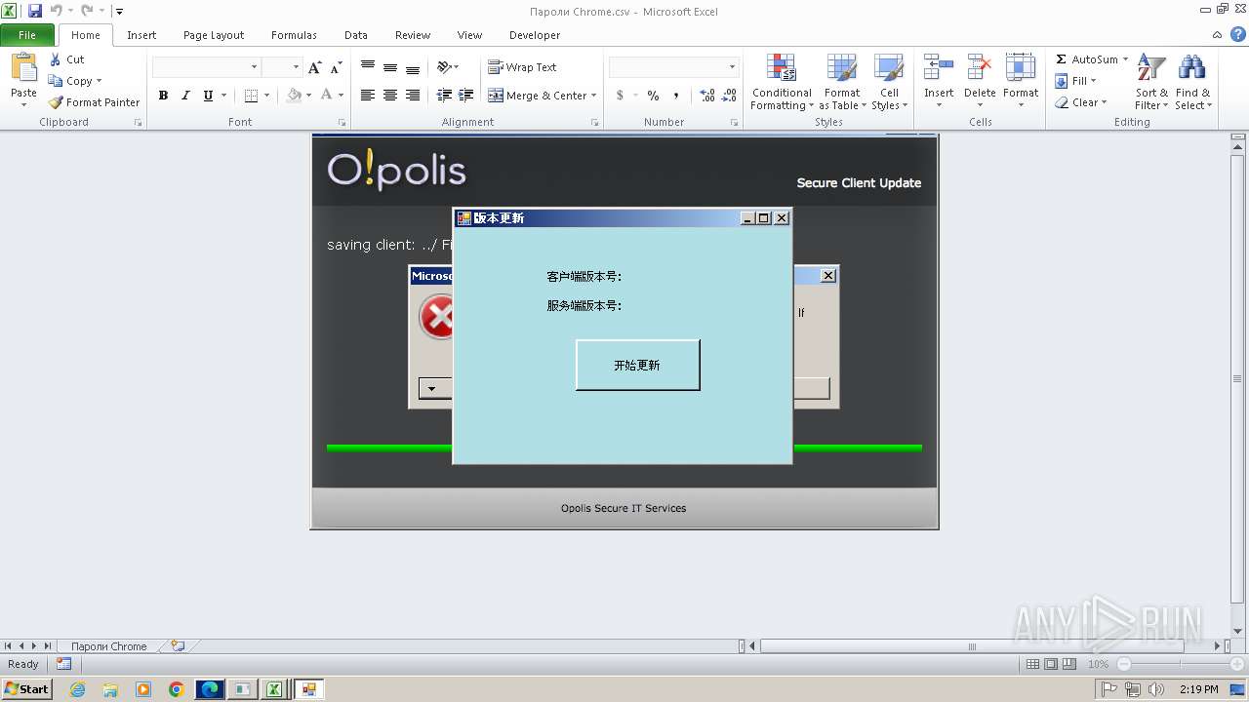The image size is (1249, 702).
Task: Click the 开始更新 button
Action: point(637,365)
